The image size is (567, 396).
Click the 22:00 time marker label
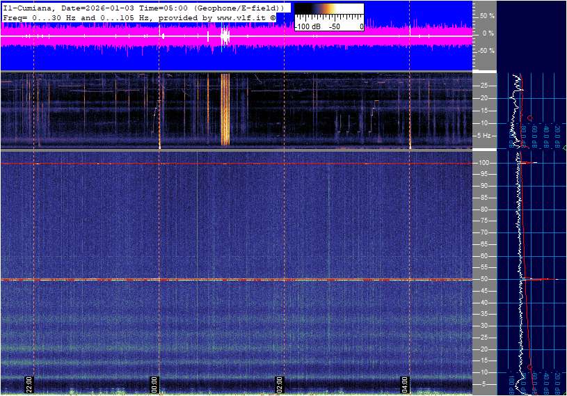point(30,384)
